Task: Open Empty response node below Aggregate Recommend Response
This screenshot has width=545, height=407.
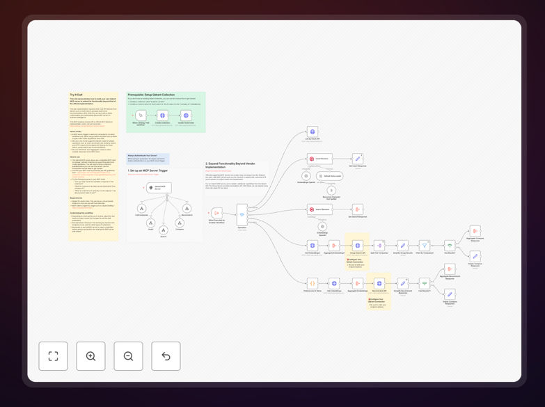Action: [450, 294]
